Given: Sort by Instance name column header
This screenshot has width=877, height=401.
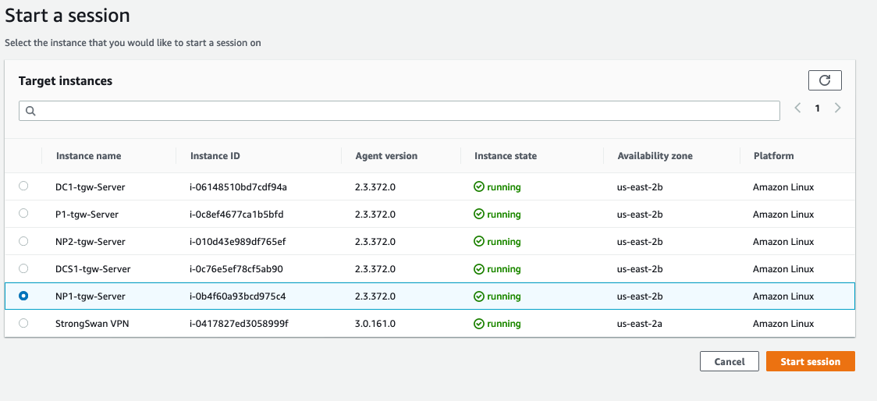Looking at the screenshot, I should tap(88, 156).
